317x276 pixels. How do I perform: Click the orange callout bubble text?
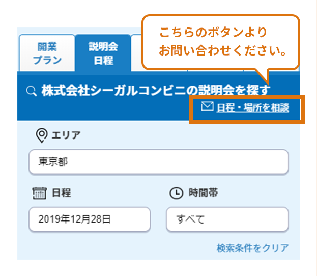tap(220, 42)
